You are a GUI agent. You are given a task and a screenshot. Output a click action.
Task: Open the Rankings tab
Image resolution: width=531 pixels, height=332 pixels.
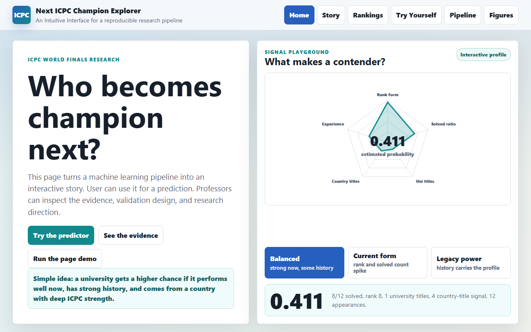pyautogui.click(x=368, y=15)
